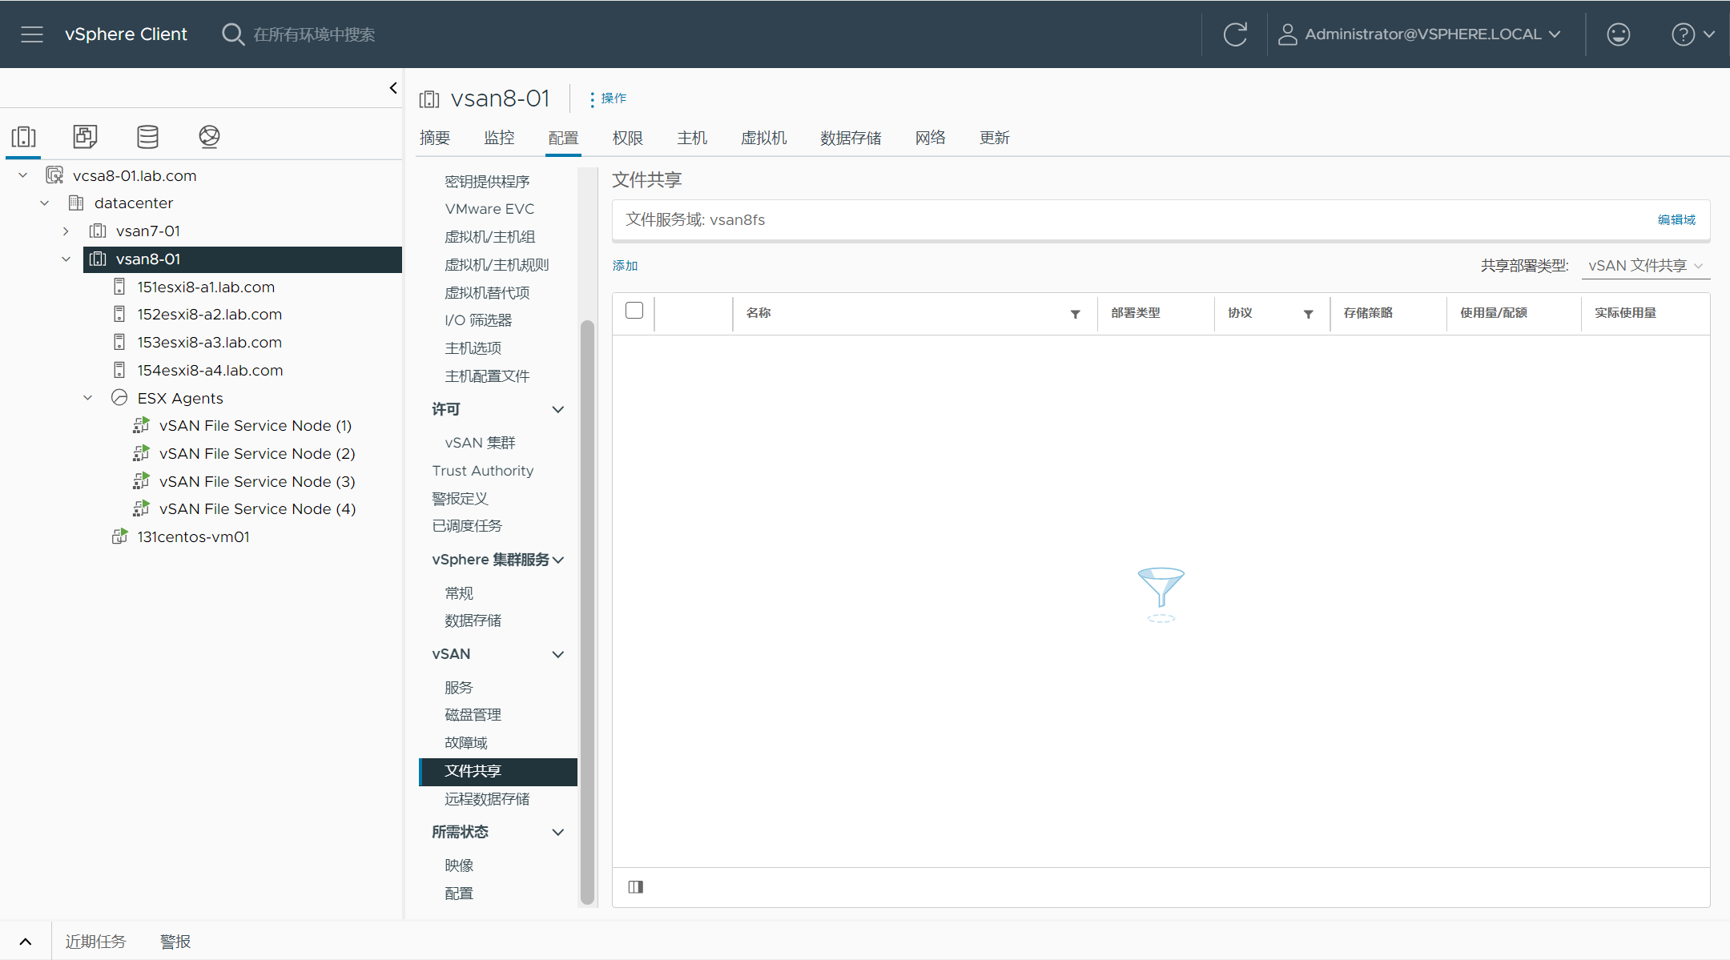Refresh with the circular arrow icon
Screen dimensions: 1730x960
(x=1235, y=34)
